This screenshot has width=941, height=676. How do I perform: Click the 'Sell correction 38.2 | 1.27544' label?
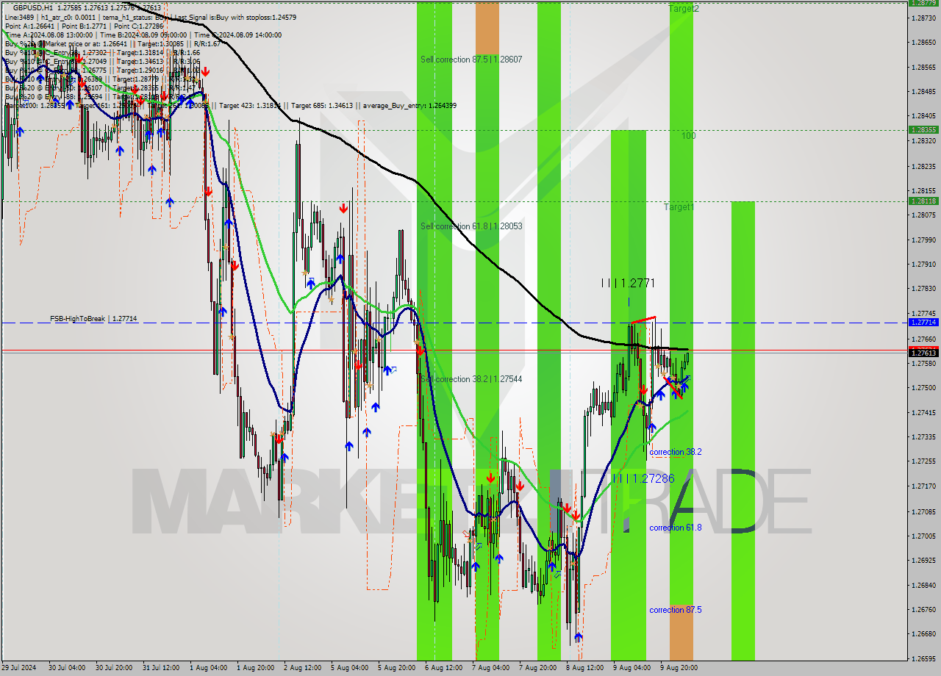(471, 379)
